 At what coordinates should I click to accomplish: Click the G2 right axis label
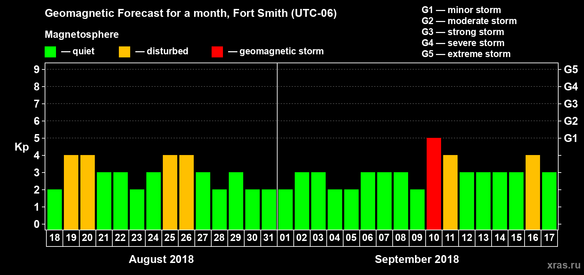(x=571, y=121)
